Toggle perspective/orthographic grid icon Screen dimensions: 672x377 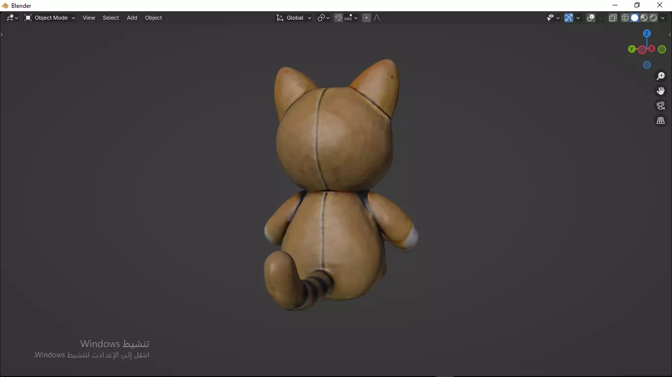click(661, 120)
